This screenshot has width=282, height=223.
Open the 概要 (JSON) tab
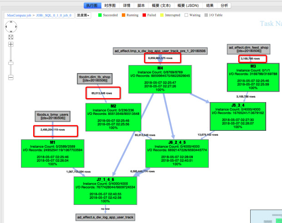click(188, 5)
